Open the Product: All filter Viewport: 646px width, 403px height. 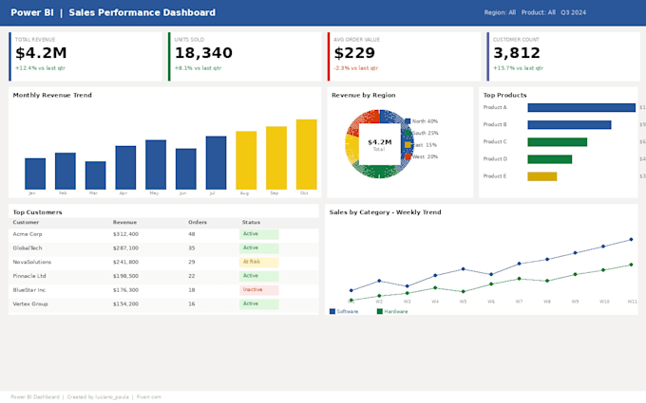tap(538, 12)
